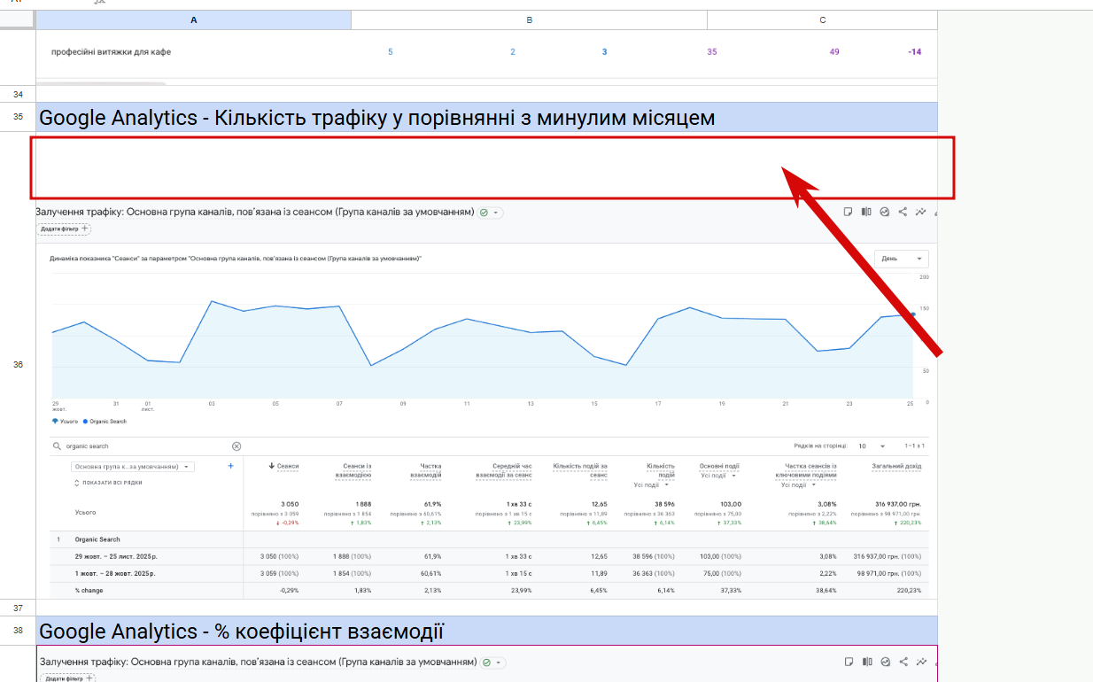
Task: Open the arrow next to the first report's status check
Action: 497,213
